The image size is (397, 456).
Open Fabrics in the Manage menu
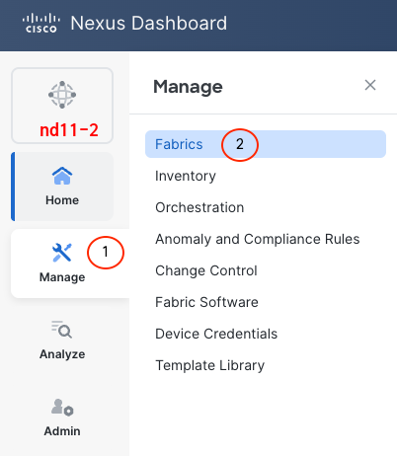coord(266,144)
